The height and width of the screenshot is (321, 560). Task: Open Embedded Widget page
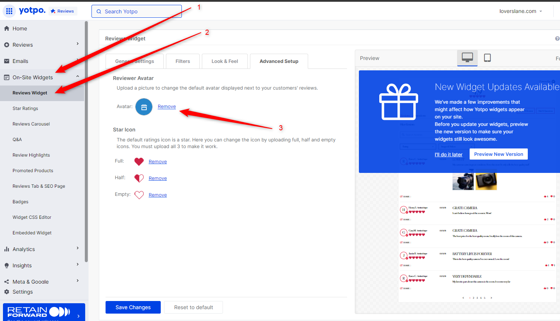click(32, 233)
